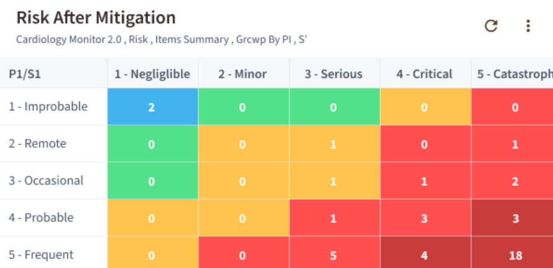553x268 pixels.
Task: Click the Frequent/Serious cell showing 5
Action: tap(333, 254)
